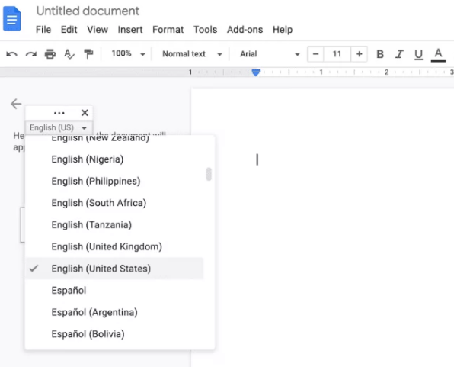Screen dimensions: 454x367
Task: Redo the last undone action
Action: coord(31,54)
